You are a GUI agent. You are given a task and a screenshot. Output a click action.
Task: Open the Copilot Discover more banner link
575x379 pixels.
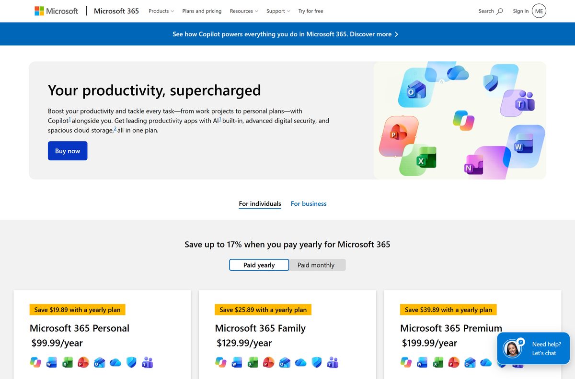click(x=286, y=34)
